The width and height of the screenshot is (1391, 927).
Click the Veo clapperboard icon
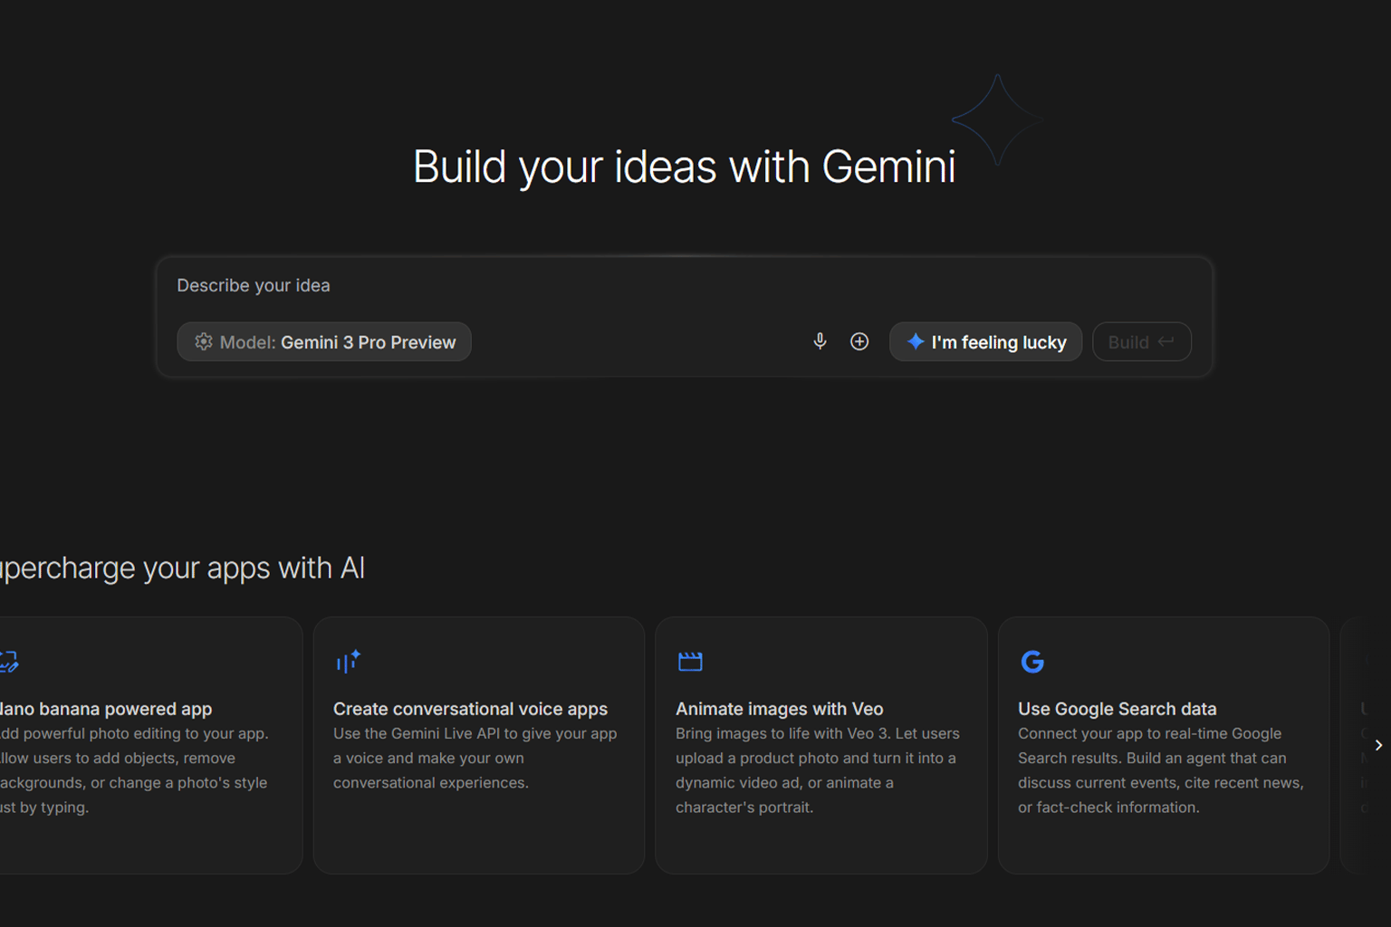[690, 662]
